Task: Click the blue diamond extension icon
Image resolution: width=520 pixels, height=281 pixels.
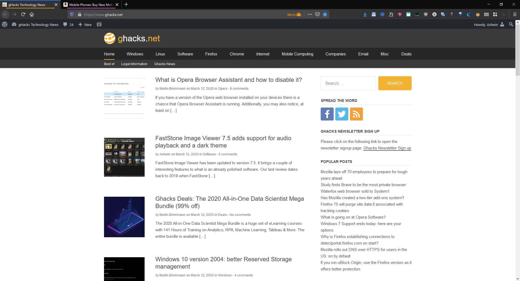Action: (x=460, y=15)
